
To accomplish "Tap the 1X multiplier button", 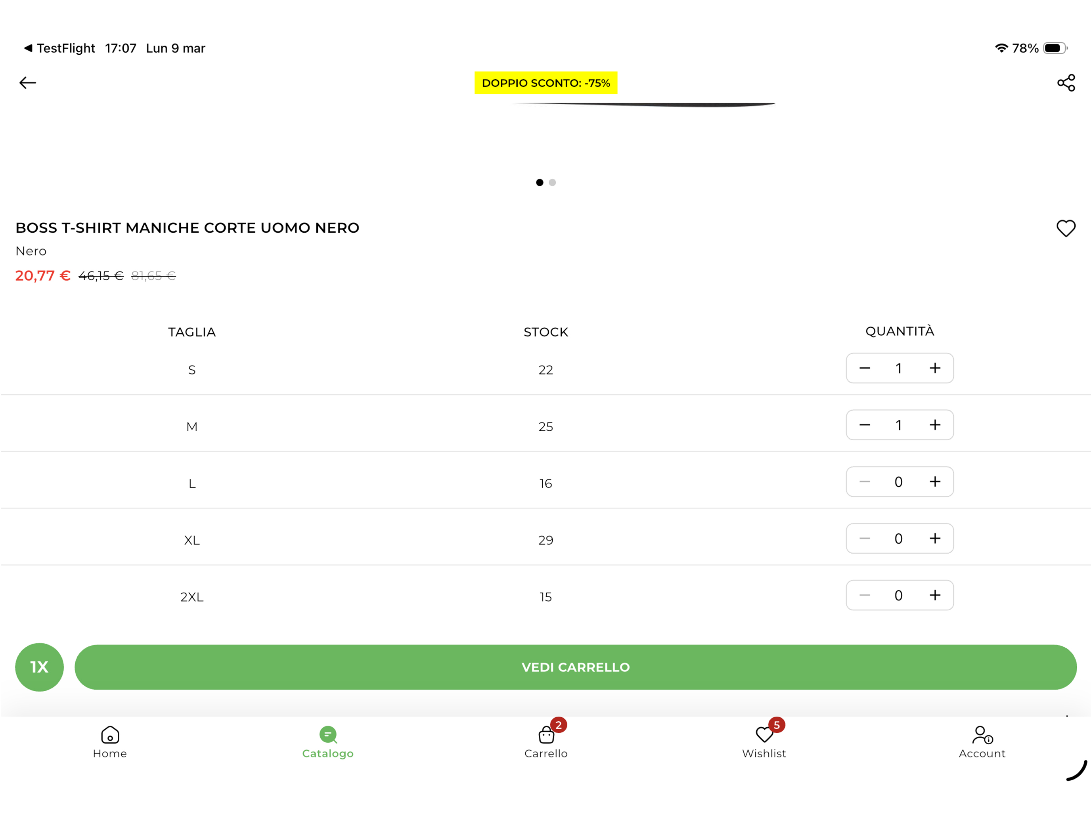I will pyautogui.click(x=40, y=667).
